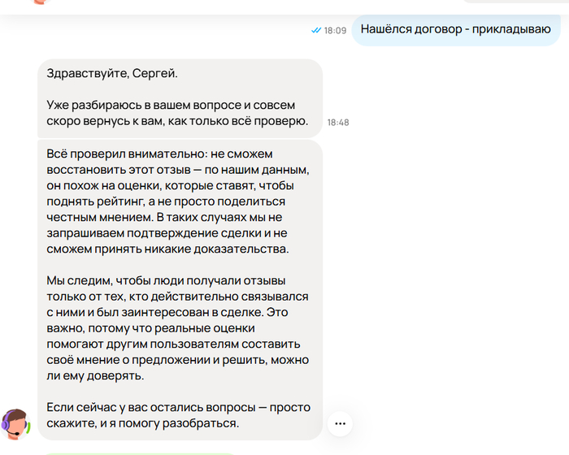Click the 18:09 message timestamp
This screenshot has width=569, height=455.
coord(335,30)
